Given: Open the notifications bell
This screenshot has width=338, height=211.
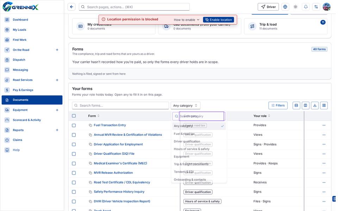Looking at the screenshot, I should [x=306, y=7].
